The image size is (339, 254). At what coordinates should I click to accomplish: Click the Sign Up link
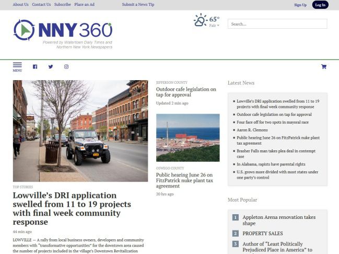pos(300,5)
